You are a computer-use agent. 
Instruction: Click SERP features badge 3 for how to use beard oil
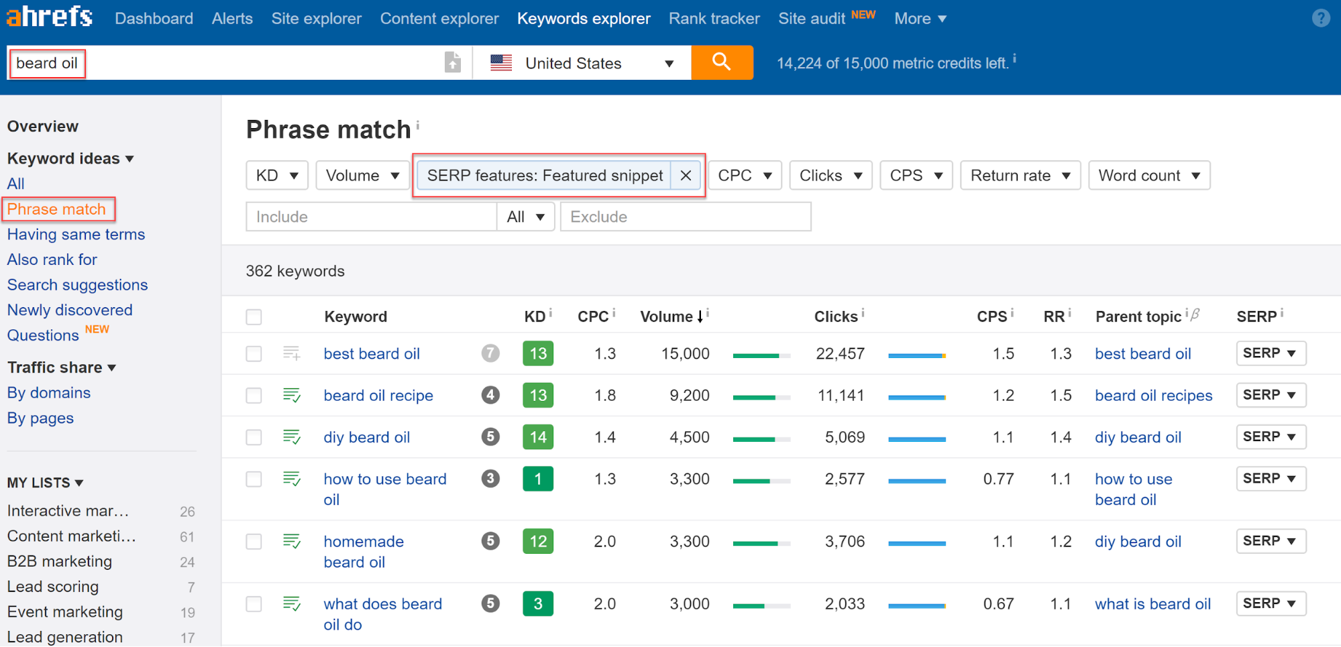coord(490,479)
